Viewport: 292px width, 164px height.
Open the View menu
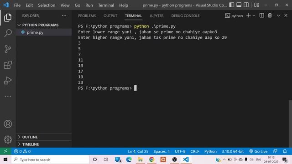(65, 5)
